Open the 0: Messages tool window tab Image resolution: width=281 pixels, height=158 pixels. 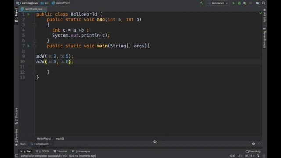pos(81,151)
